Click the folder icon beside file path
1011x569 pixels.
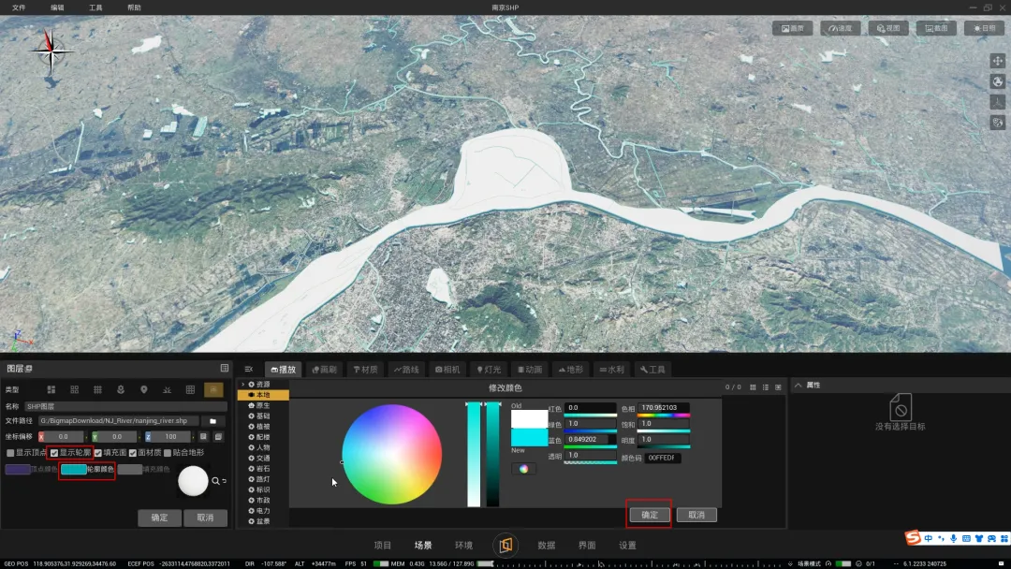[x=212, y=421]
